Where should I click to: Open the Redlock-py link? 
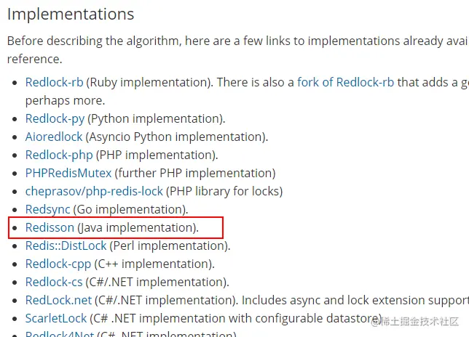coord(55,118)
